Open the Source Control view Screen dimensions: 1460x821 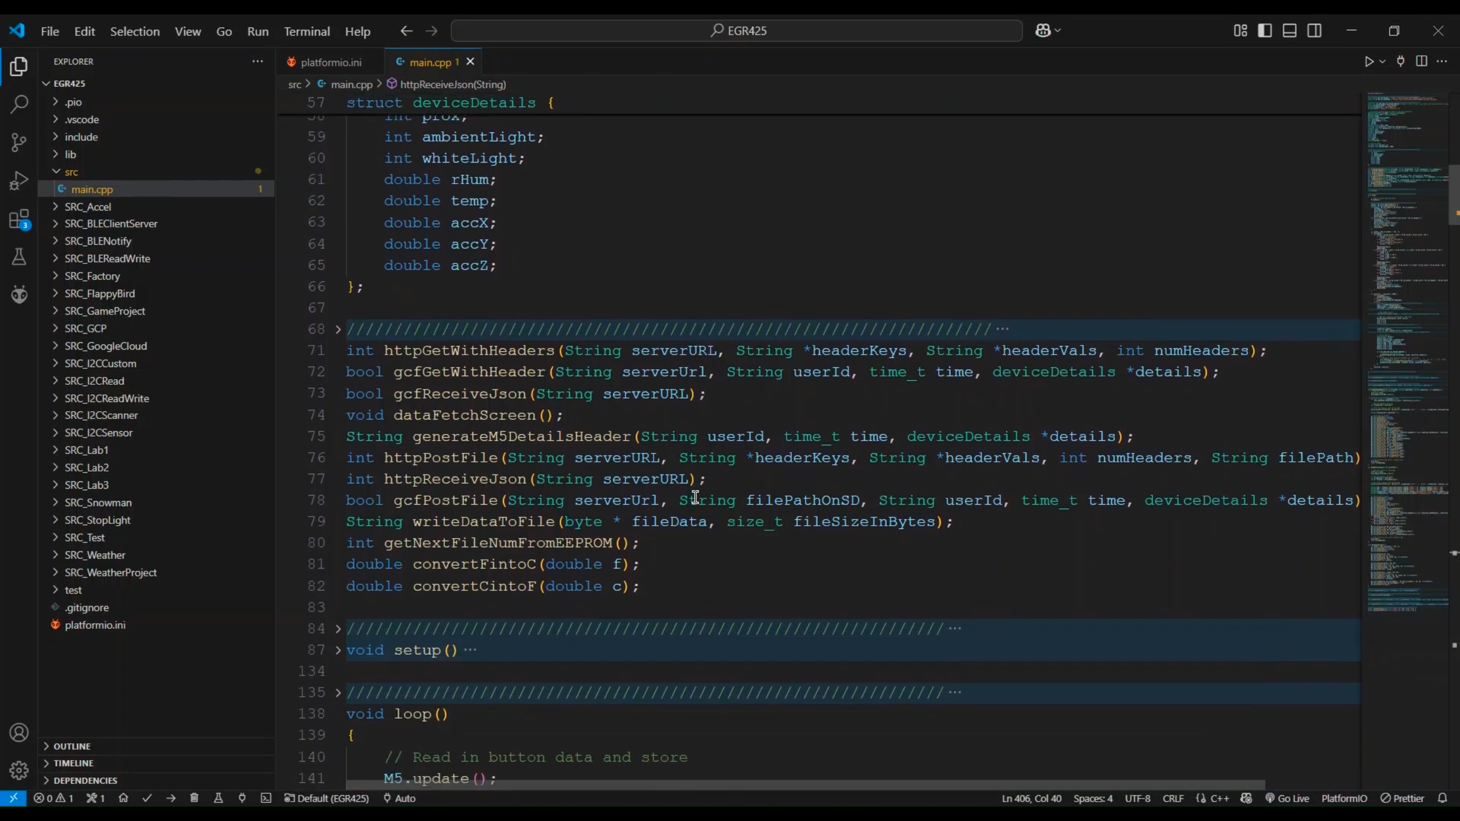pos(19,143)
